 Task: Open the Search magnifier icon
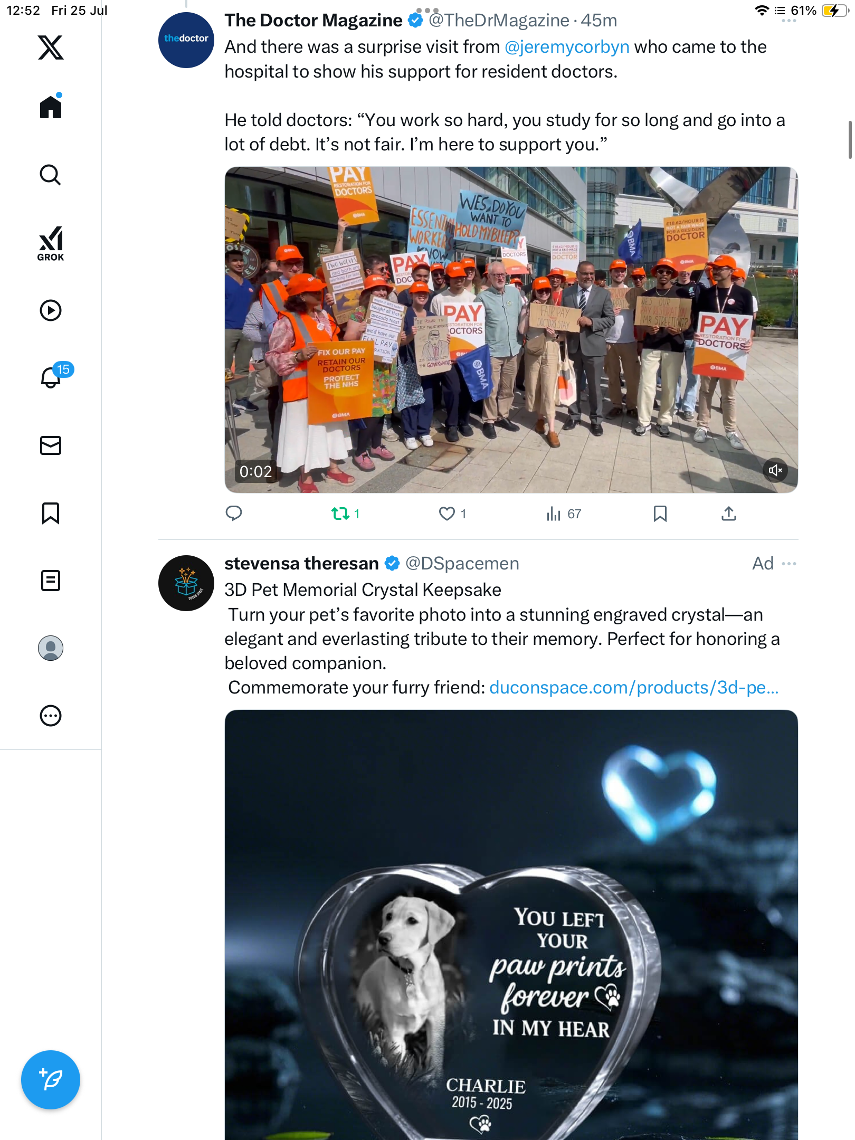(x=51, y=175)
